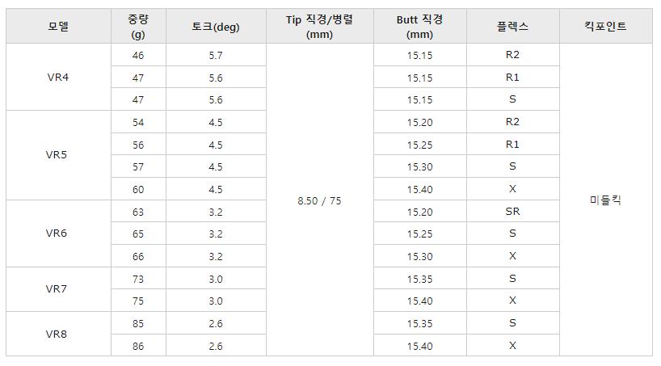Screen dimensions: 661x366
Task: Click the 5.7 torque cell
Action: click(x=216, y=55)
